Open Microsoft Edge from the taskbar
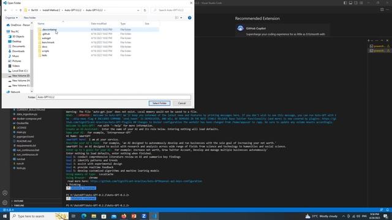This screenshot has width=392, height=220. (x=84, y=216)
